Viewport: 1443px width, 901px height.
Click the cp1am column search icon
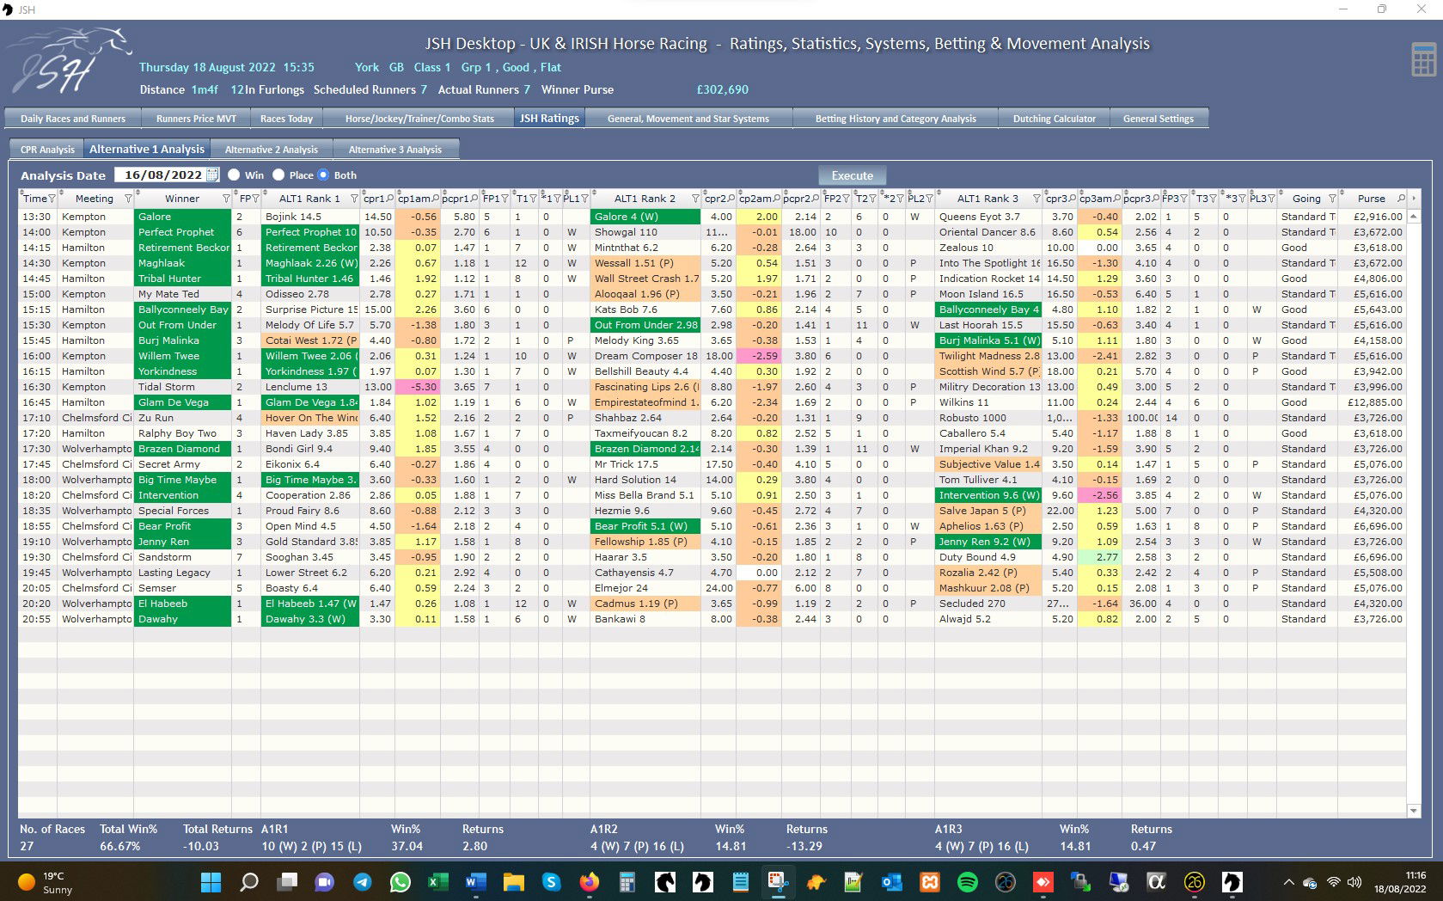click(x=435, y=199)
